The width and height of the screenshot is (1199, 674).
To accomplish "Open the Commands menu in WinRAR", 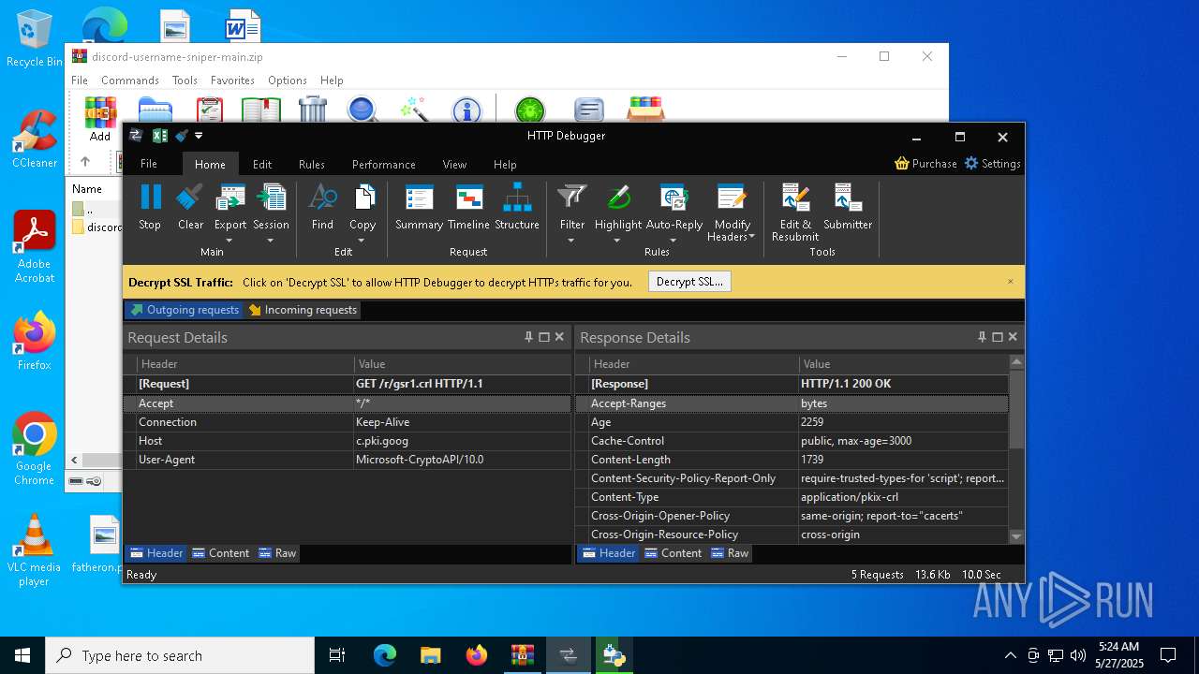I will tap(130, 81).
